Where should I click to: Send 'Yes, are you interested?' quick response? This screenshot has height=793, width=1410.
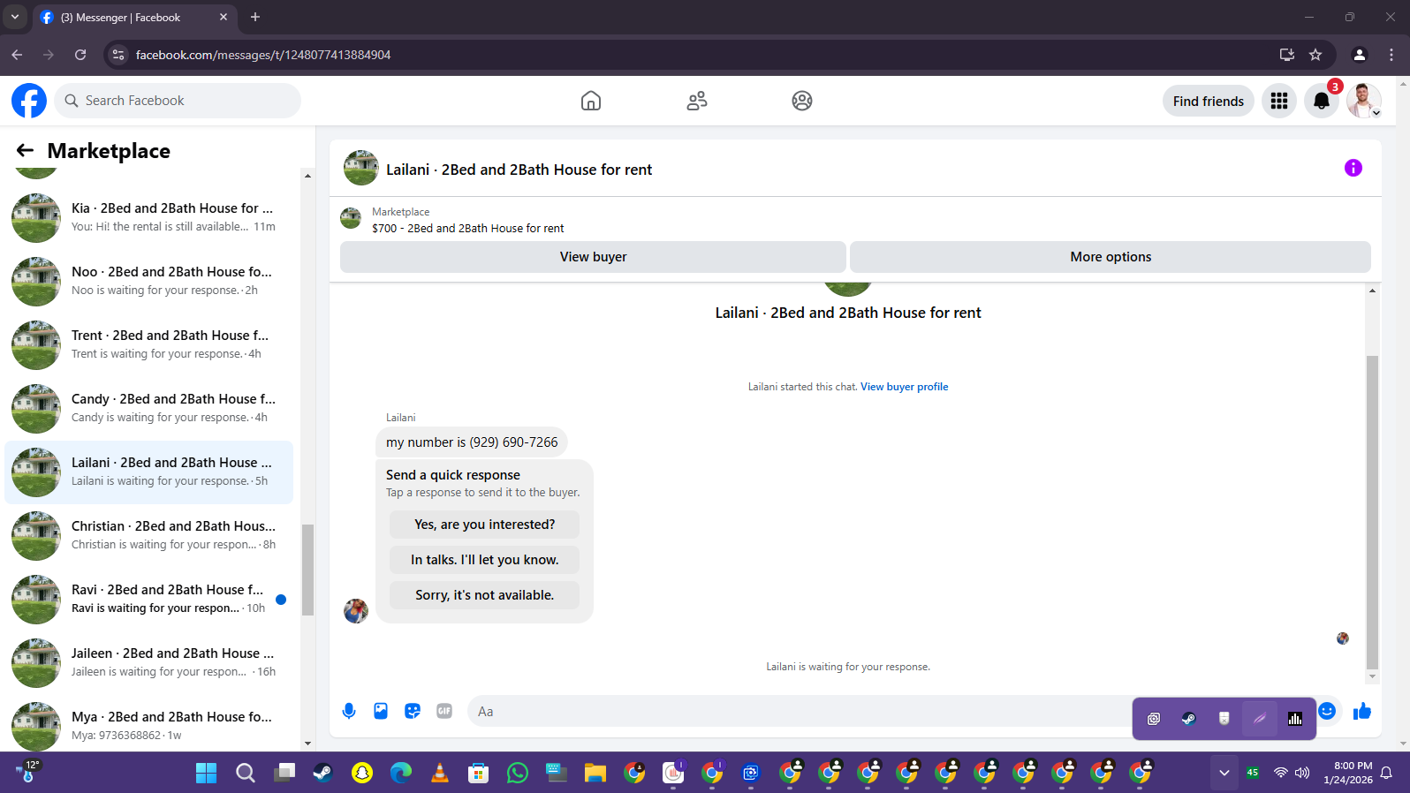pos(484,525)
